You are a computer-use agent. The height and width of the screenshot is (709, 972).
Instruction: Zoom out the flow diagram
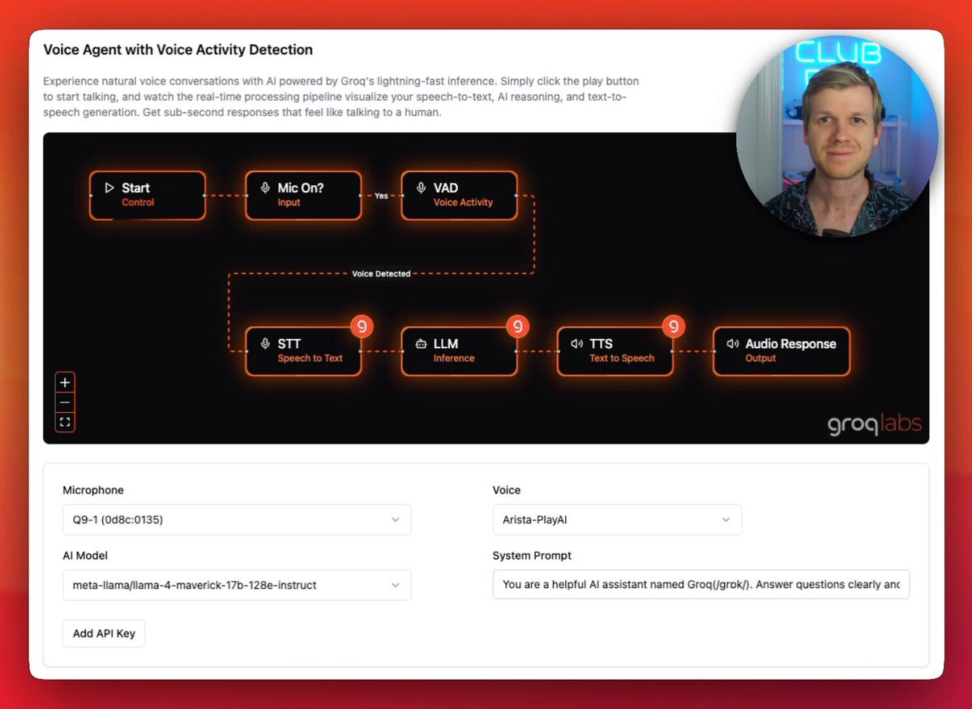(65, 402)
